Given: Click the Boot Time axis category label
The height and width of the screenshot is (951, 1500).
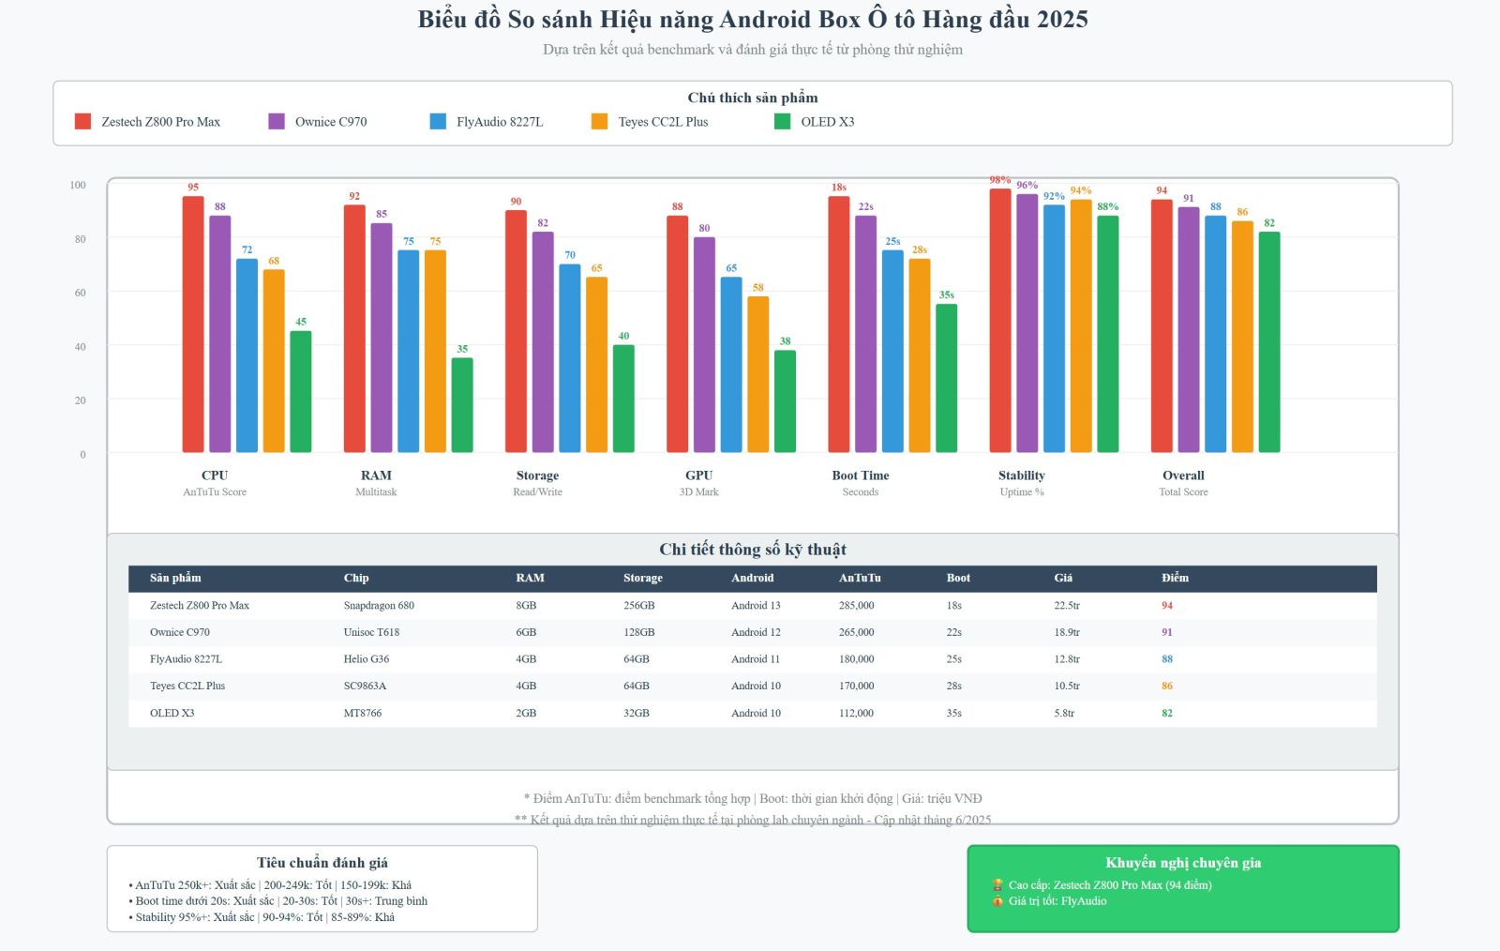Looking at the screenshot, I should (861, 475).
